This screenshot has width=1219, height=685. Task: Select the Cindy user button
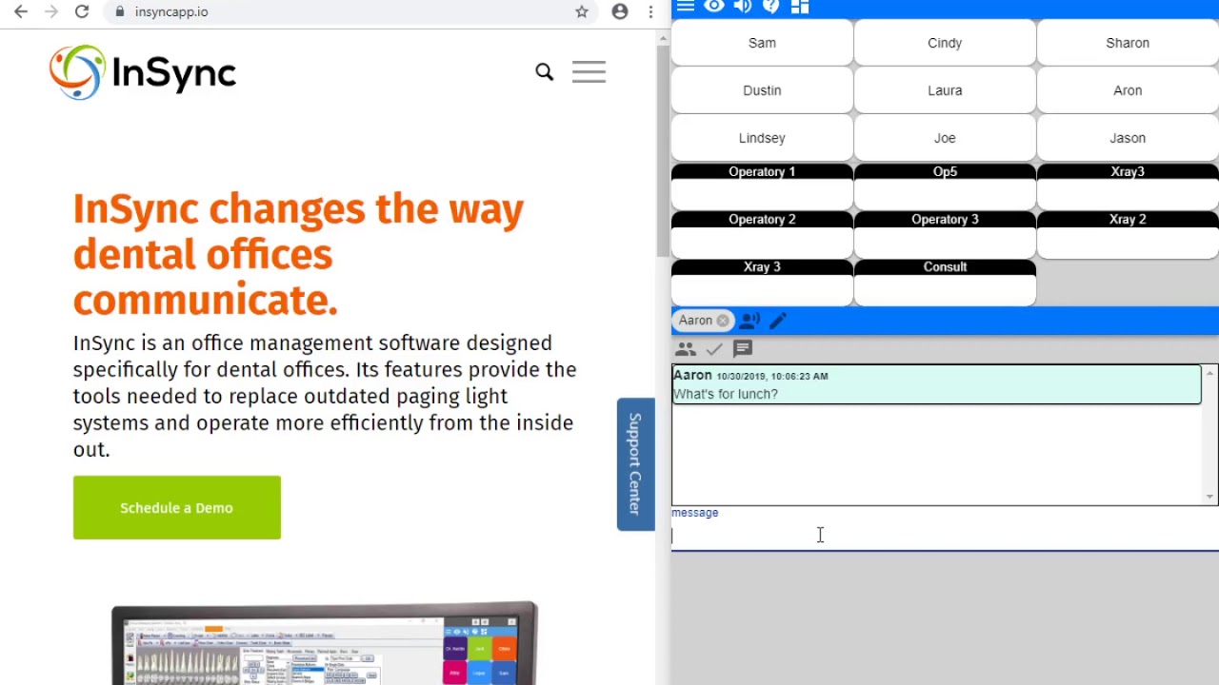(x=945, y=43)
